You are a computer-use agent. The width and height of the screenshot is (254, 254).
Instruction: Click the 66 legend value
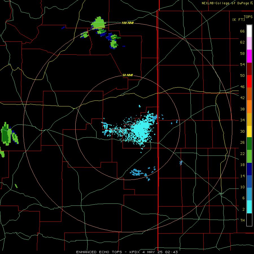click(242, 31)
